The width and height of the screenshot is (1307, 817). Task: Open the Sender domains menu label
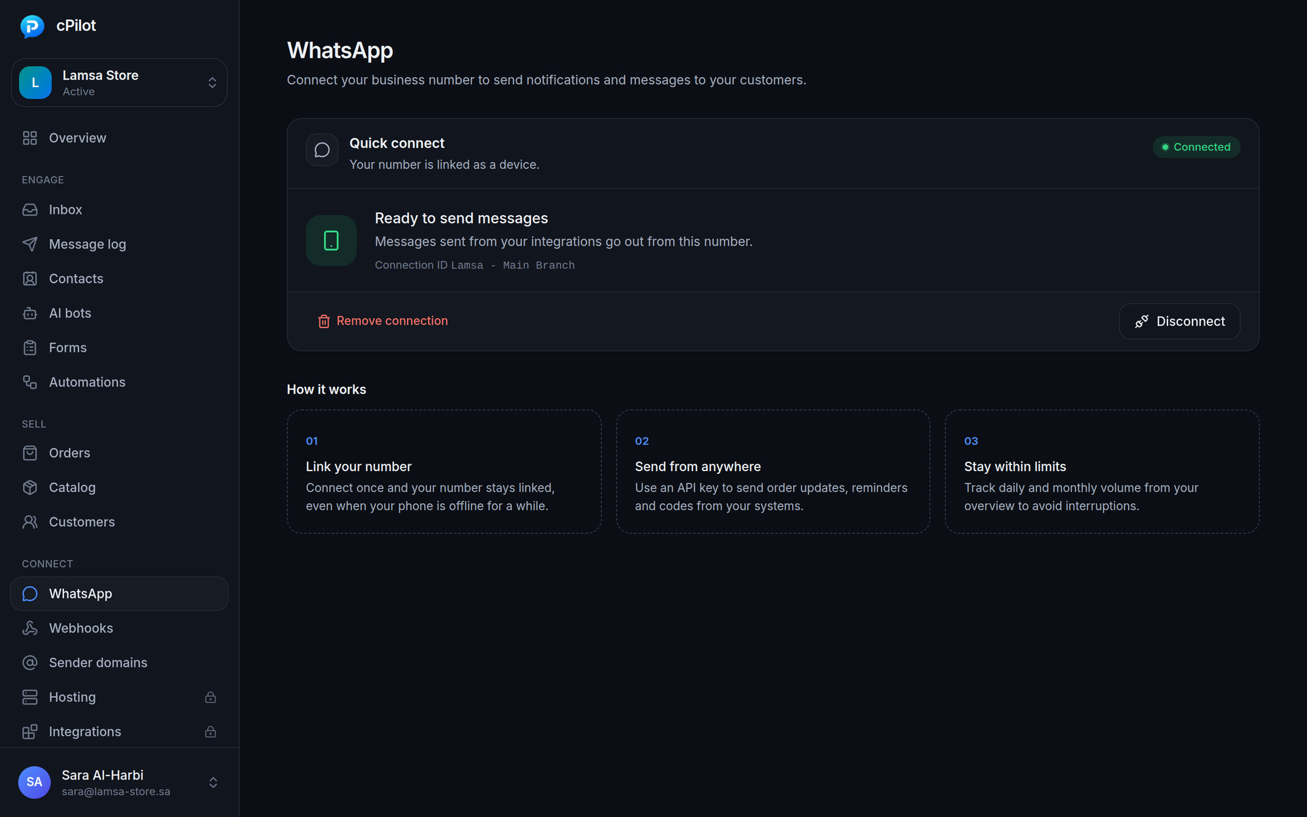click(x=98, y=662)
